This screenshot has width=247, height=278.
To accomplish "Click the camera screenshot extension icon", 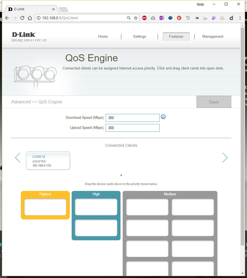I will tap(153, 18).
